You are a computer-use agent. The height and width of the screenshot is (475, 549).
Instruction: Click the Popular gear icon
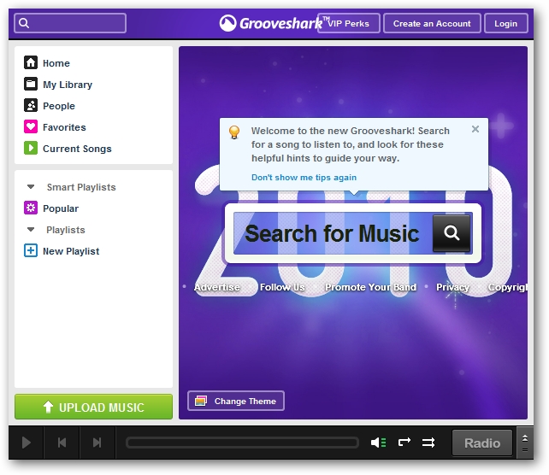click(31, 208)
